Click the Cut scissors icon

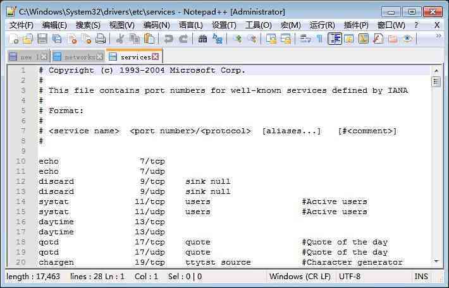[120, 39]
